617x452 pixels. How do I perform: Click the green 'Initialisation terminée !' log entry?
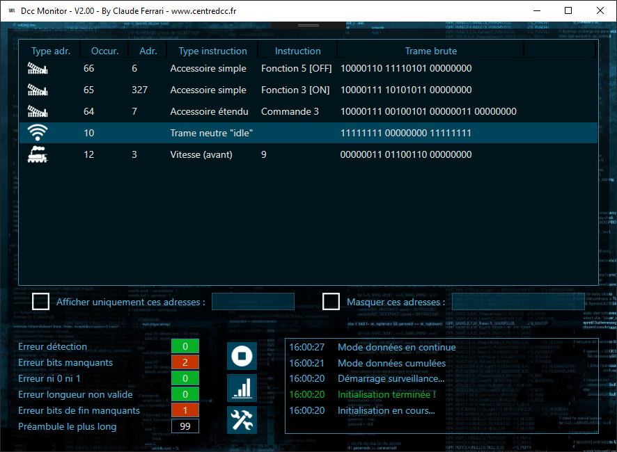pos(386,394)
